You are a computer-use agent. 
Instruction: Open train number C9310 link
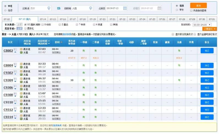point(8,102)
